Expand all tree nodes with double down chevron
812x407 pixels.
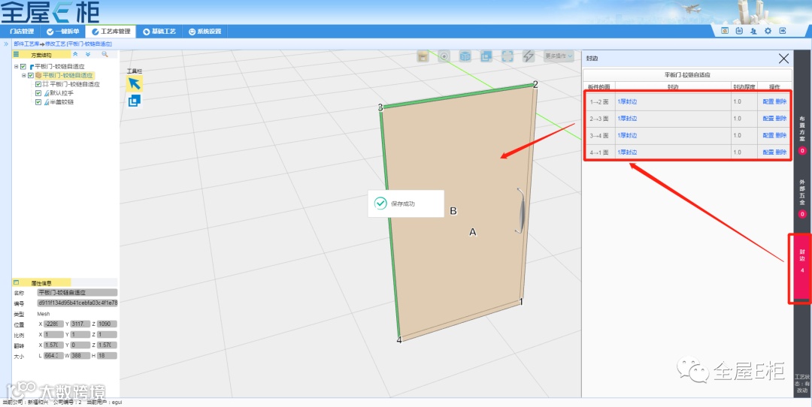[x=88, y=54]
